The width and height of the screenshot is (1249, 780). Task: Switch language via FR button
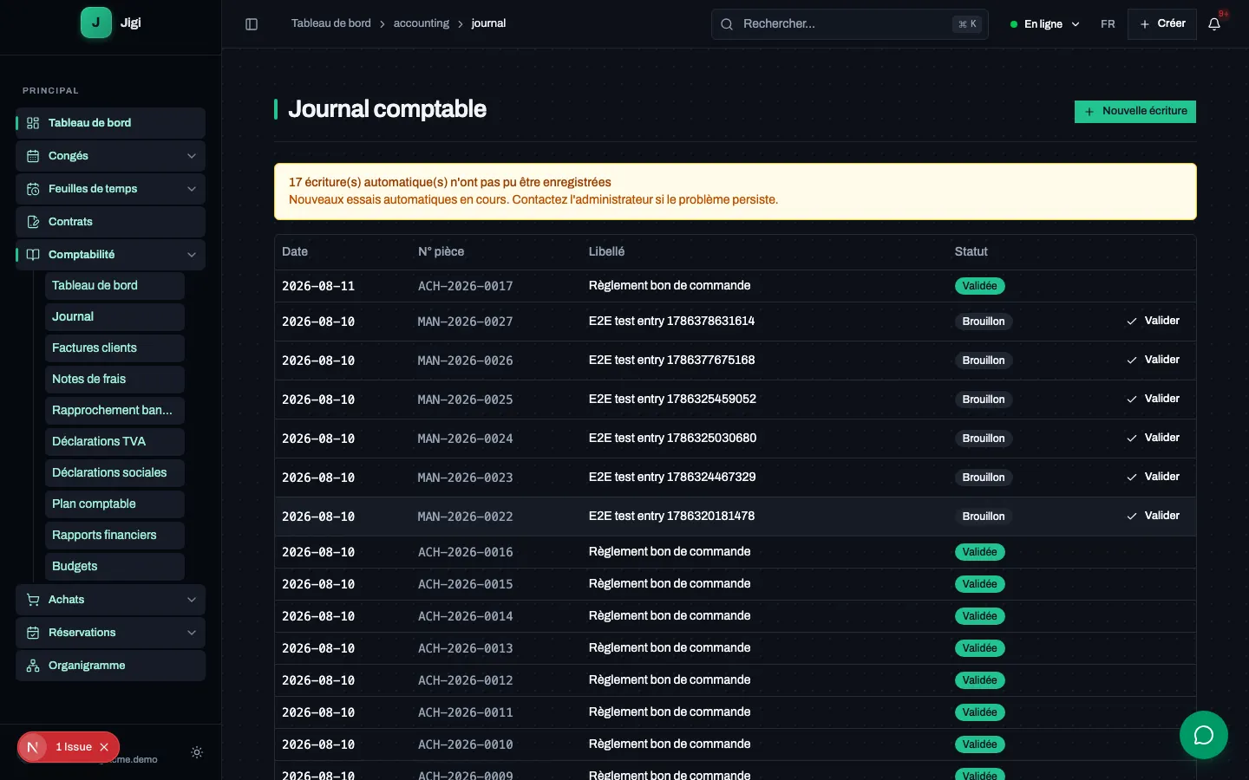click(x=1108, y=24)
